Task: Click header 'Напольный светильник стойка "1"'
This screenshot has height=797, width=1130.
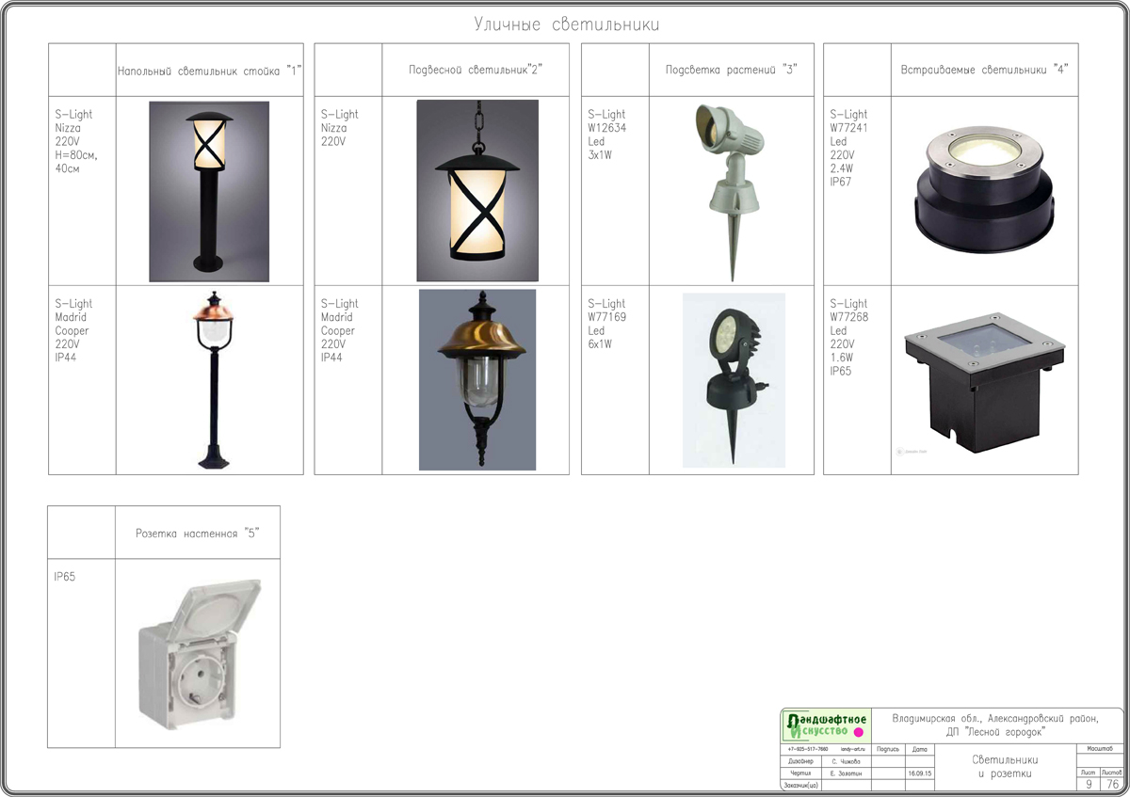Action: pyautogui.click(x=209, y=71)
